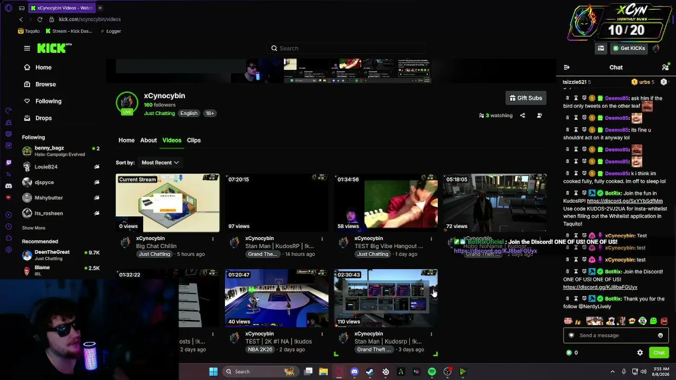
Task: Open DeenTheGreat recommended channel
Action: (61, 255)
